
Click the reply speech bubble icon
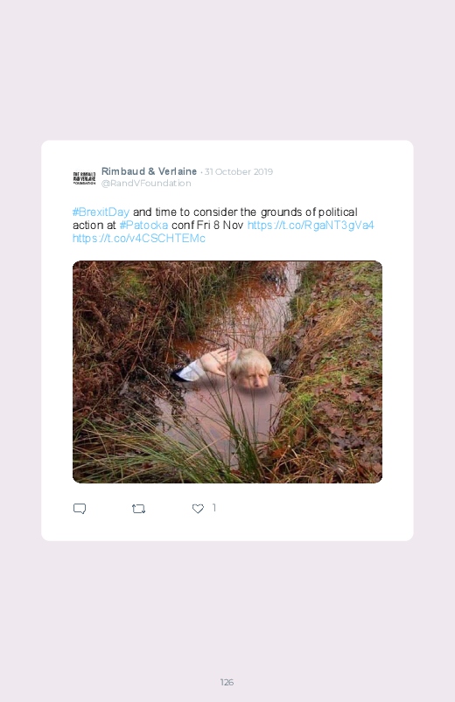80,509
